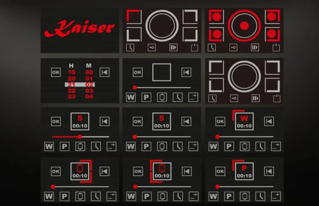
Task: Select hour 22 in the time picker
Action: pos(71,91)
